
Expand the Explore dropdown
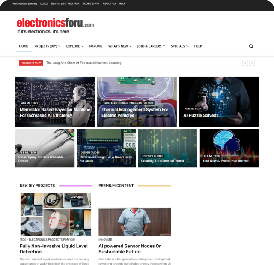pyautogui.click(x=74, y=46)
